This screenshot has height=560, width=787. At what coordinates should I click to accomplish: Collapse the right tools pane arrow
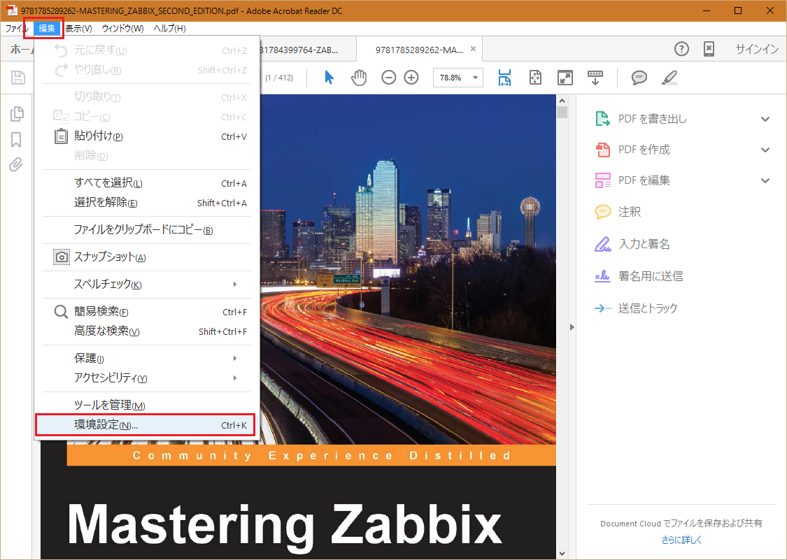pyautogui.click(x=572, y=327)
